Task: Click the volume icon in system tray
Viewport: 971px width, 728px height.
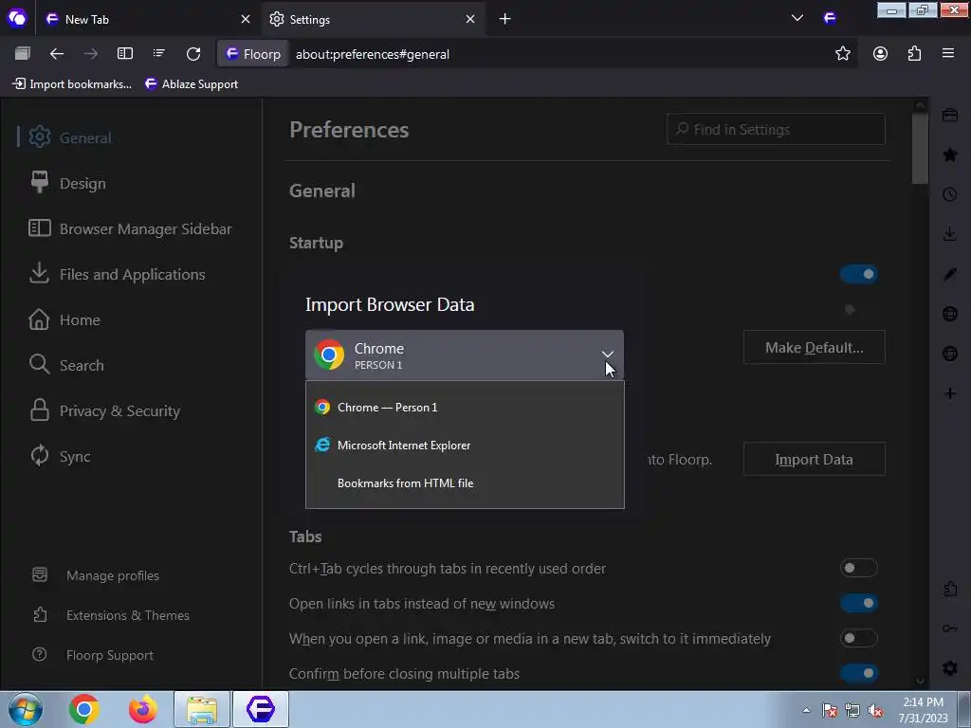Action: (x=875, y=711)
